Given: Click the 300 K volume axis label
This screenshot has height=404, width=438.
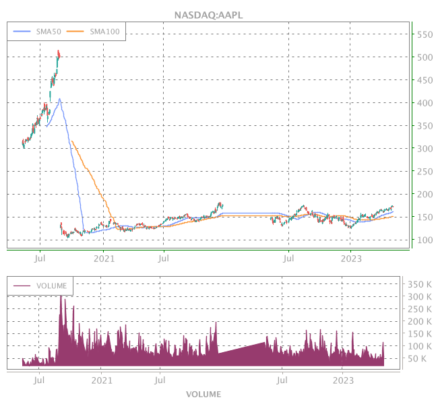Looking at the screenshot, I should [x=420, y=297].
